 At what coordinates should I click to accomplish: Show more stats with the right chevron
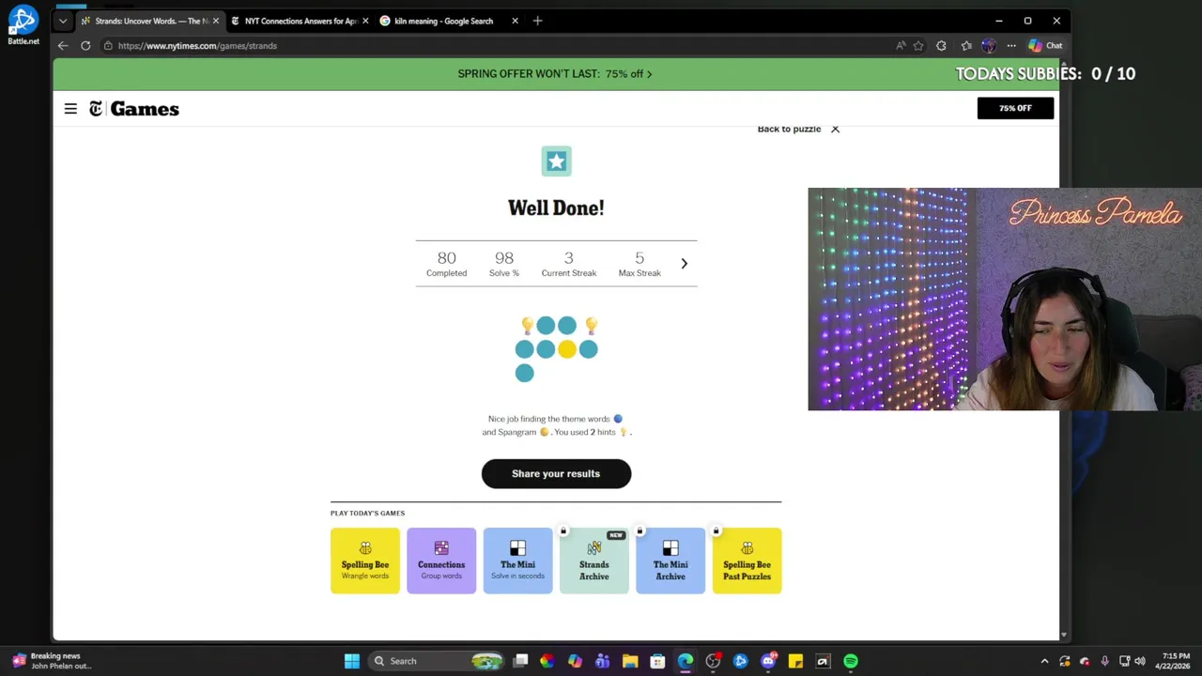point(684,264)
